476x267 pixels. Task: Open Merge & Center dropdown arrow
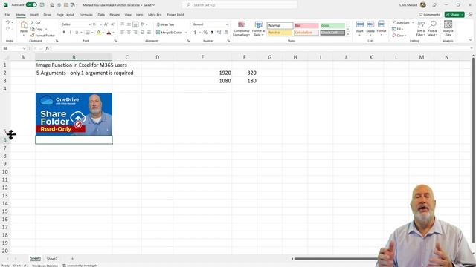(x=186, y=33)
